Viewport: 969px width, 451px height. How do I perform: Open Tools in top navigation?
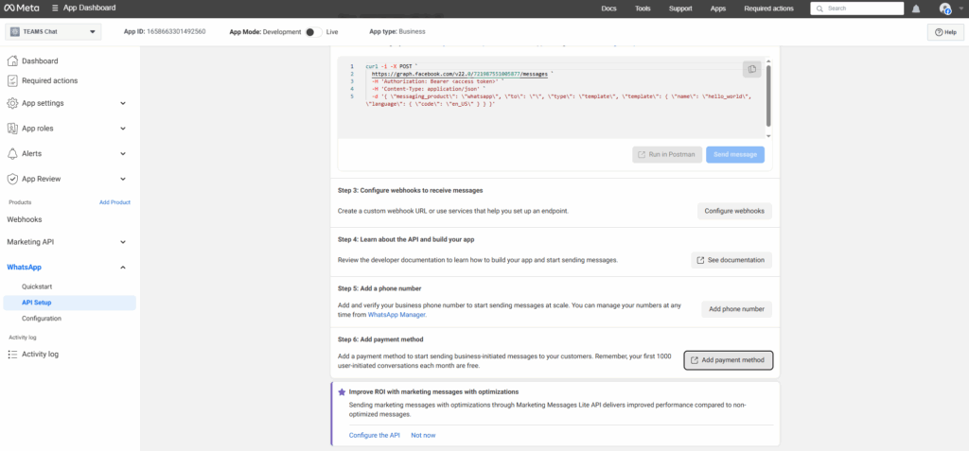coord(643,9)
